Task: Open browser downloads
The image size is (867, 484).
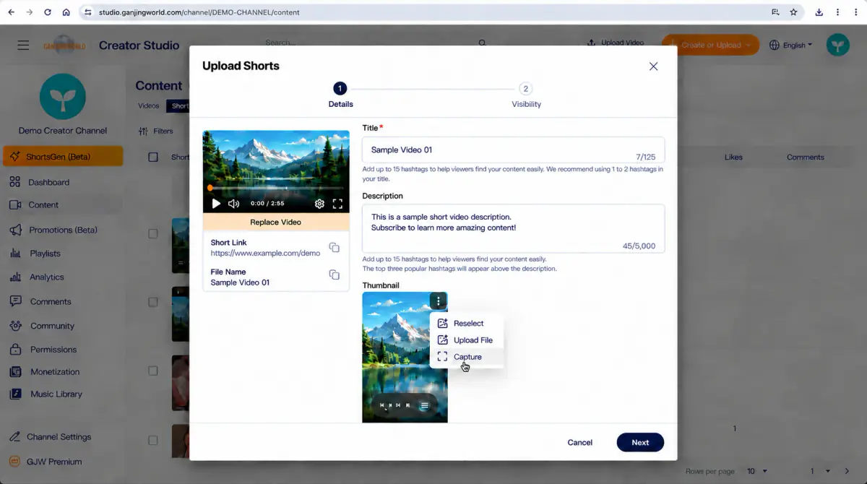Action: click(x=819, y=12)
